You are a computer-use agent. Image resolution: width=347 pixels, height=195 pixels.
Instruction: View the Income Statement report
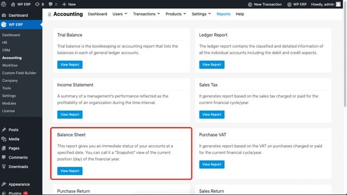pyautogui.click(x=70, y=114)
